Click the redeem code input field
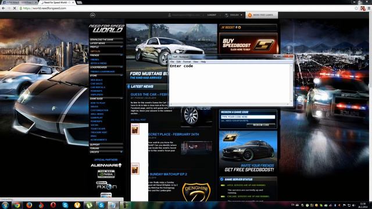This screenshot has width=372, height=209. tap(248, 117)
